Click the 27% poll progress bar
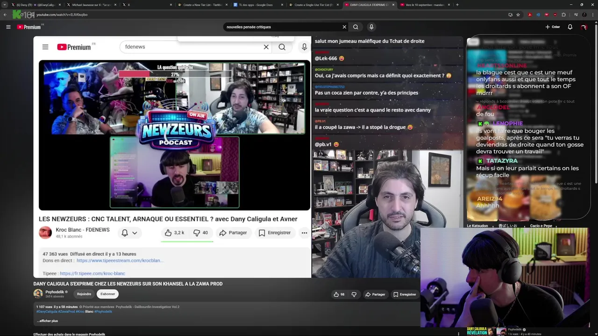The height and width of the screenshot is (336, 598). (x=175, y=74)
